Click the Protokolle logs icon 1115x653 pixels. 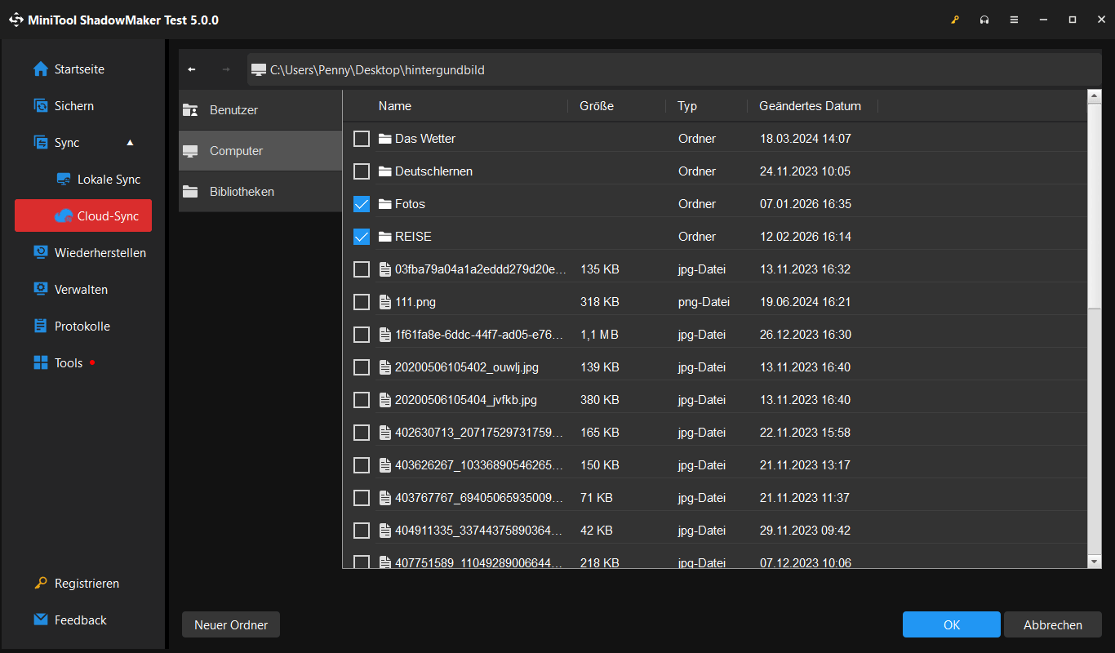click(x=41, y=326)
